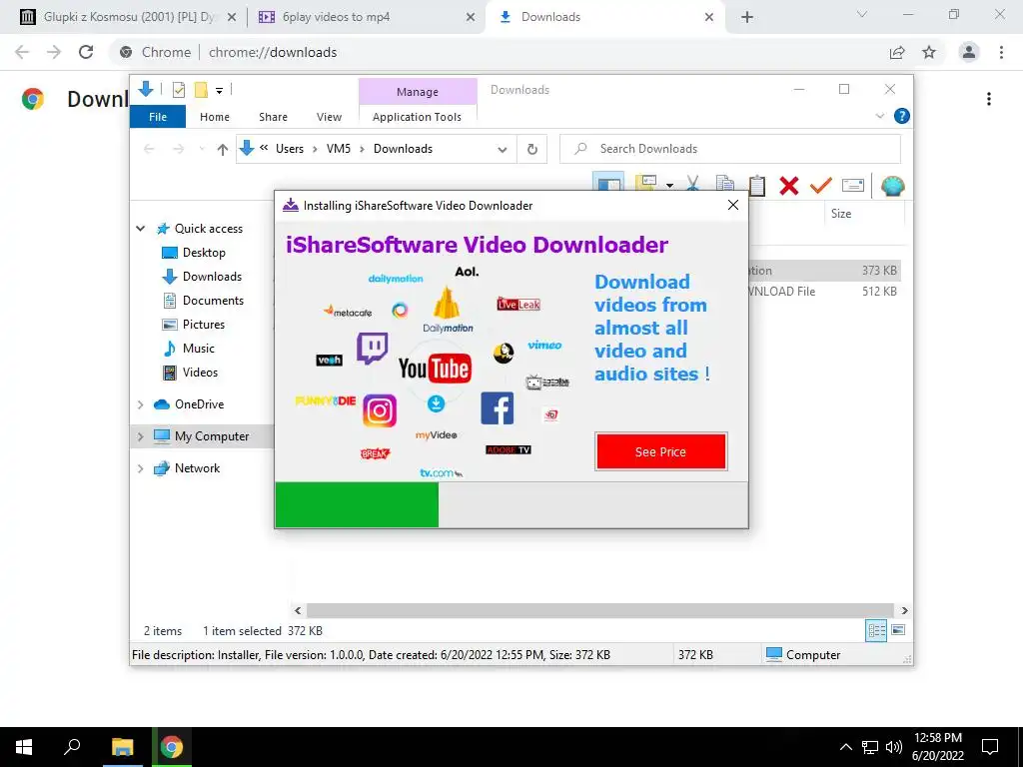Open the Windows Start menu
The height and width of the screenshot is (767, 1023).
click(x=24, y=747)
